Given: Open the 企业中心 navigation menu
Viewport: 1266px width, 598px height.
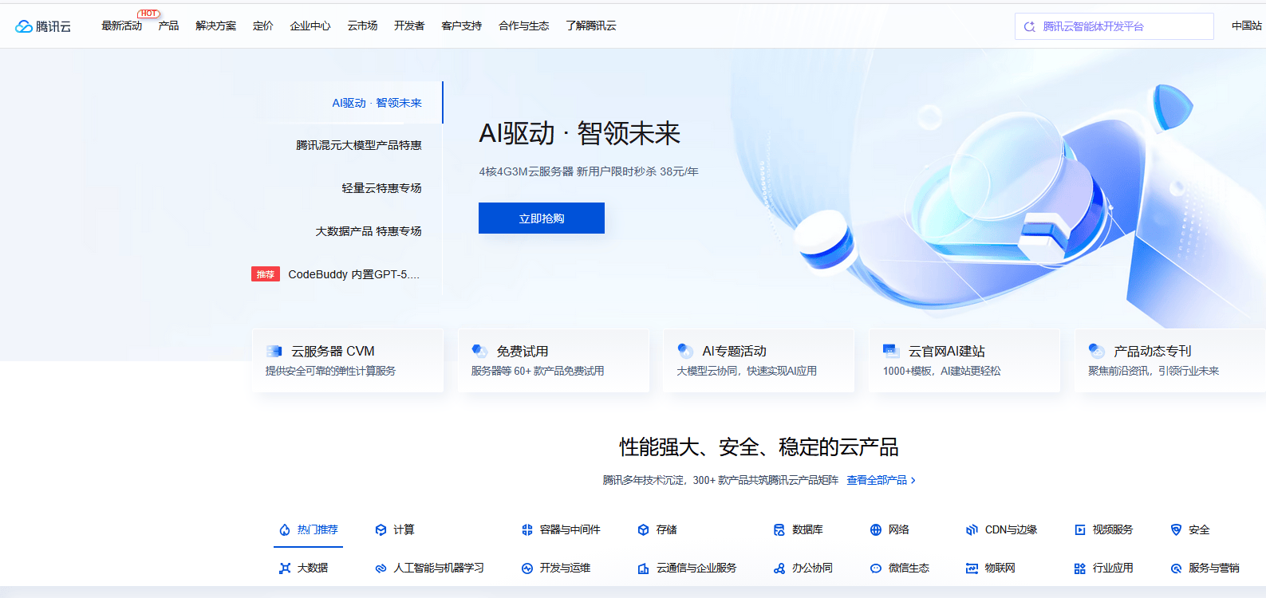Looking at the screenshot, I should 310,26.
